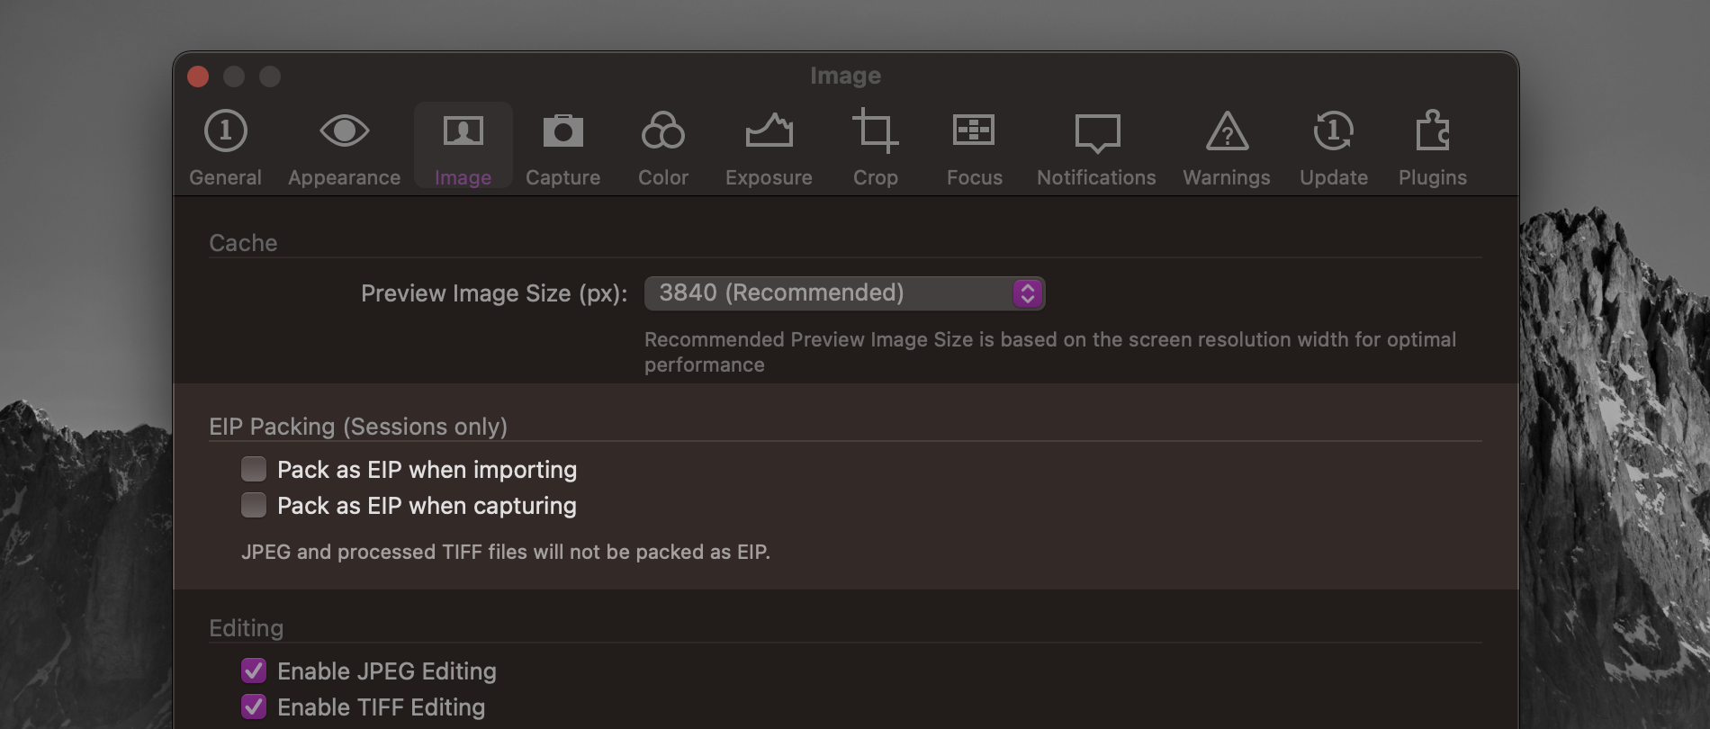Open the General preferences tab
This screenshot has width=1710, height=729.
click(x=225, y=148)
